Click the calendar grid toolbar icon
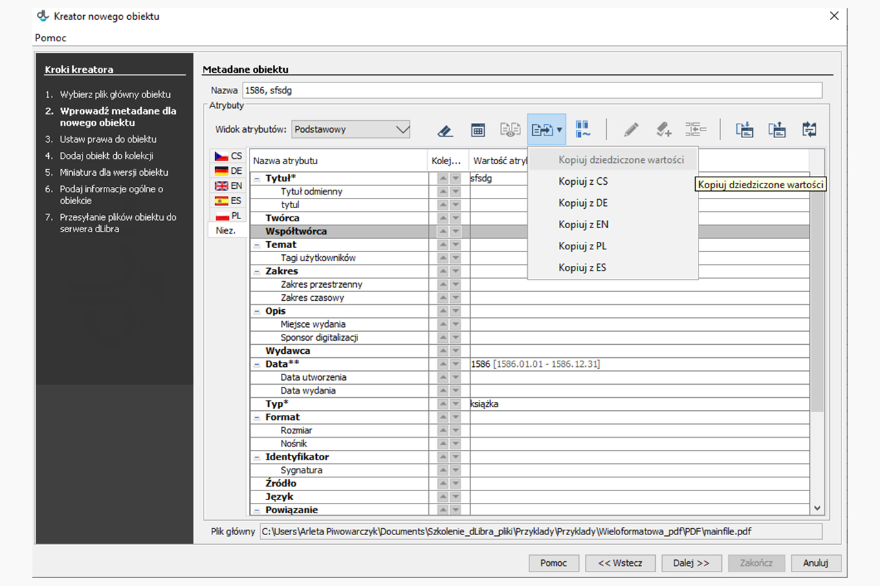Image resolution: width=880 pixels, height=586 pixels. (x=478, y=130)
